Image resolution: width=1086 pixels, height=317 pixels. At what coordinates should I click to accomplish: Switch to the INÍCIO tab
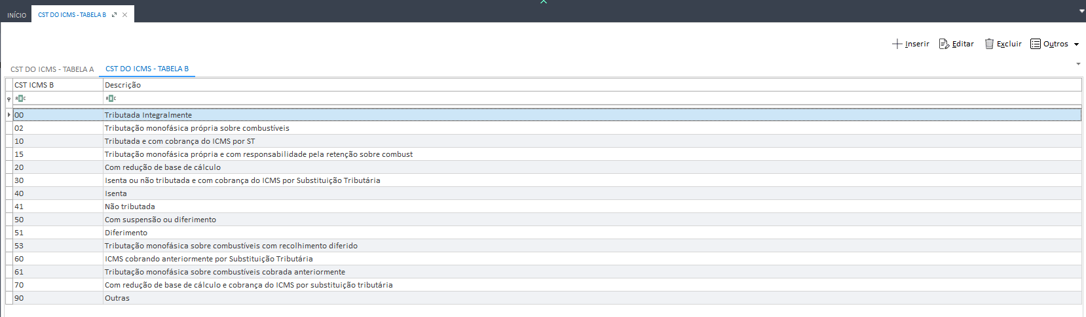(16, 15)
